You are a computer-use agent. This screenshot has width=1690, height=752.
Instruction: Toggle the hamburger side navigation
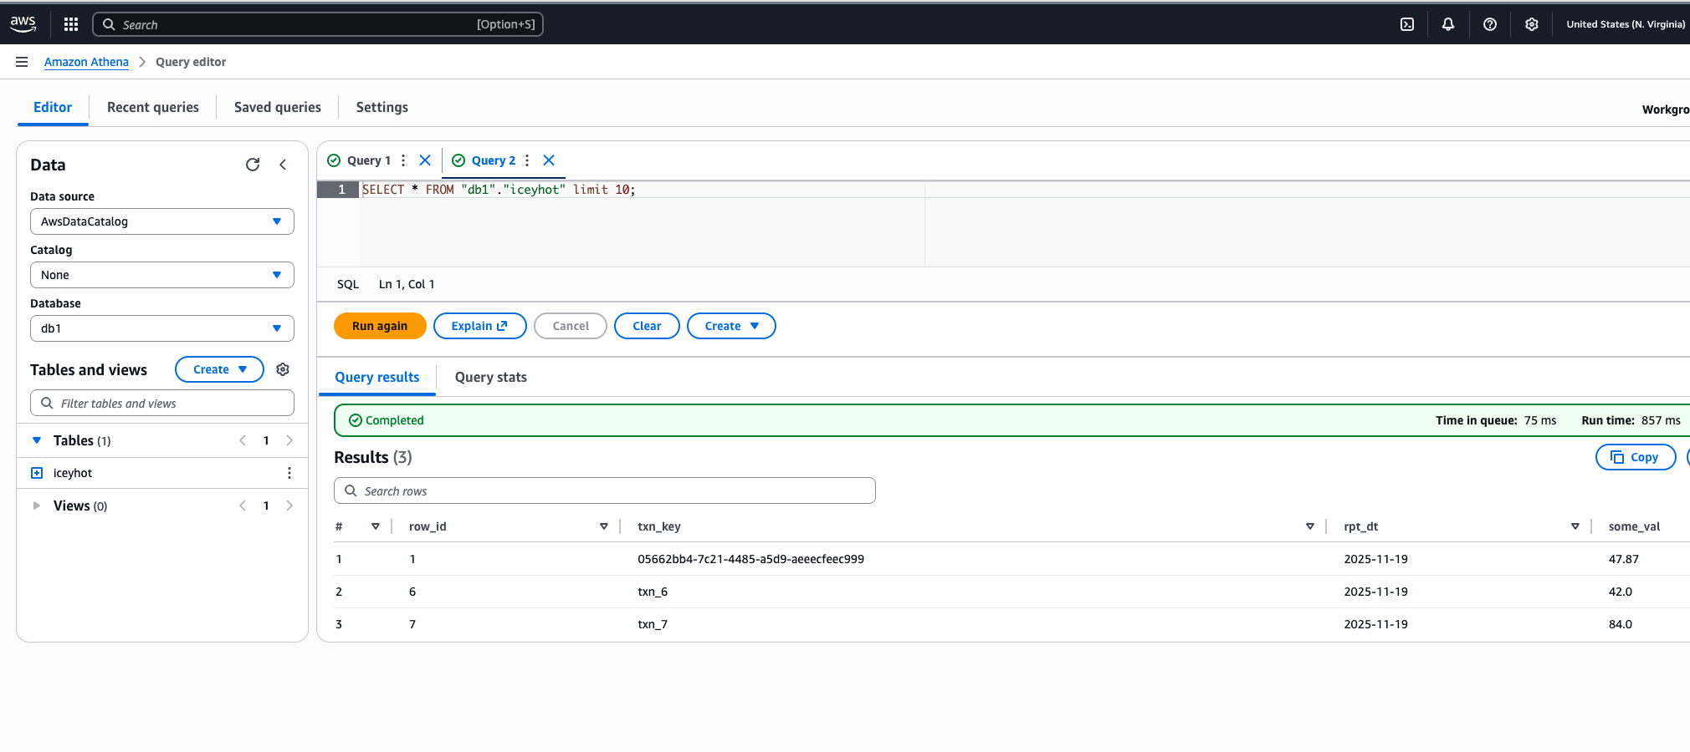(22, 62)
